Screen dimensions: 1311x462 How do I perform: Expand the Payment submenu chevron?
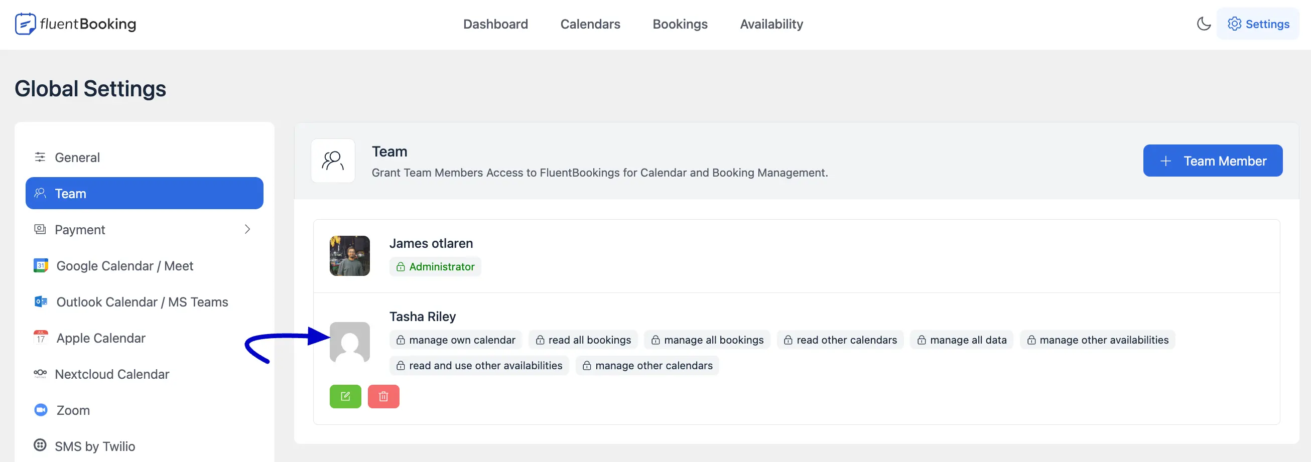(247, 229)
